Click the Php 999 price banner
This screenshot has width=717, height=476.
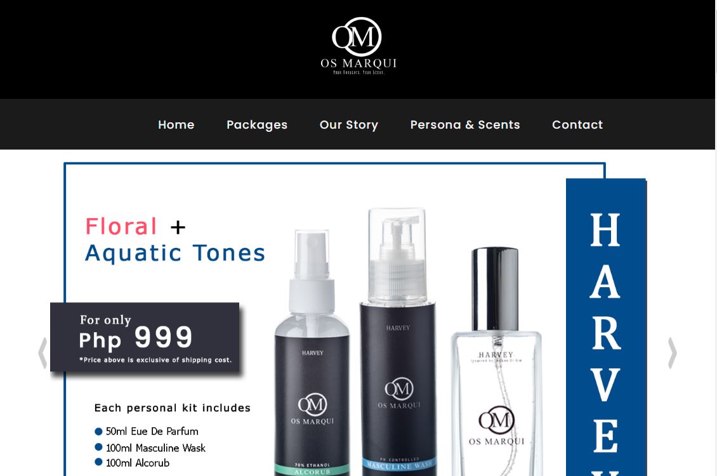click(145, 337)
